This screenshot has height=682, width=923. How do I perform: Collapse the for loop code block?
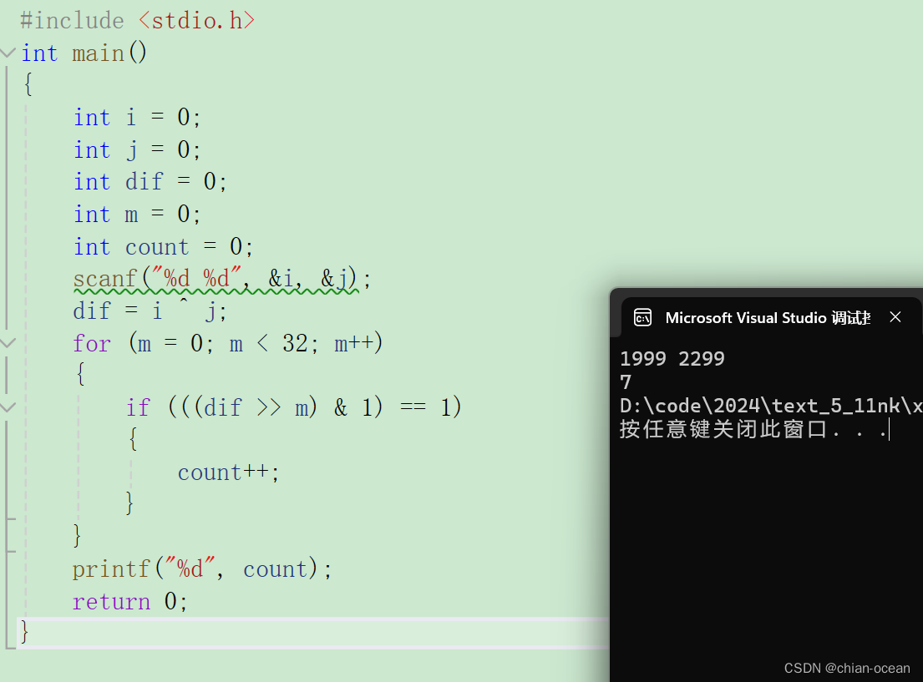click(x=8, y=342)
